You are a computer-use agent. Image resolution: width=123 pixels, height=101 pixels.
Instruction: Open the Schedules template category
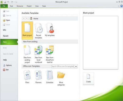click(50, 77)
